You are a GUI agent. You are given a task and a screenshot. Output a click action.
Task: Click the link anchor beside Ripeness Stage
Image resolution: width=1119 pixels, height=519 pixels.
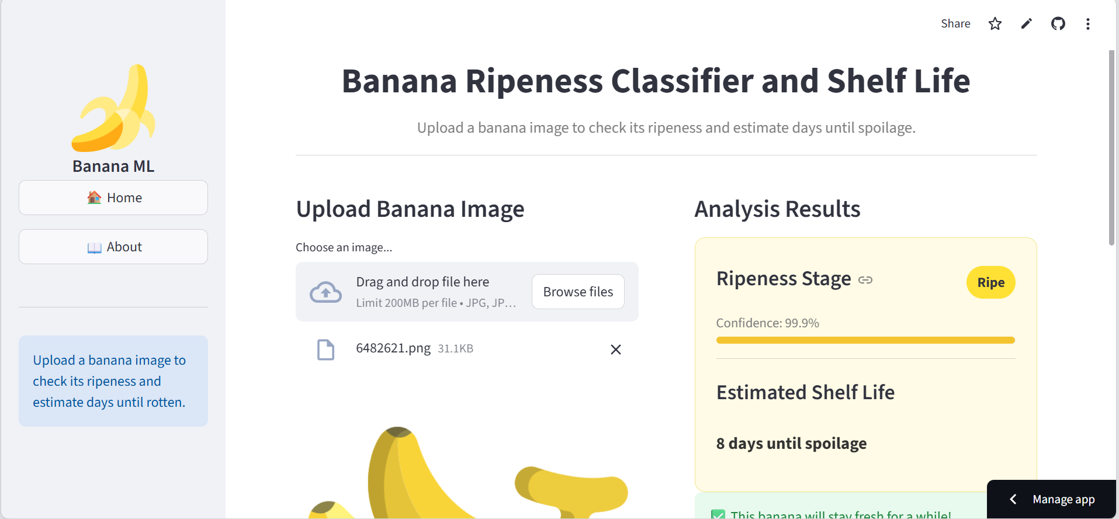coord(865,279)
